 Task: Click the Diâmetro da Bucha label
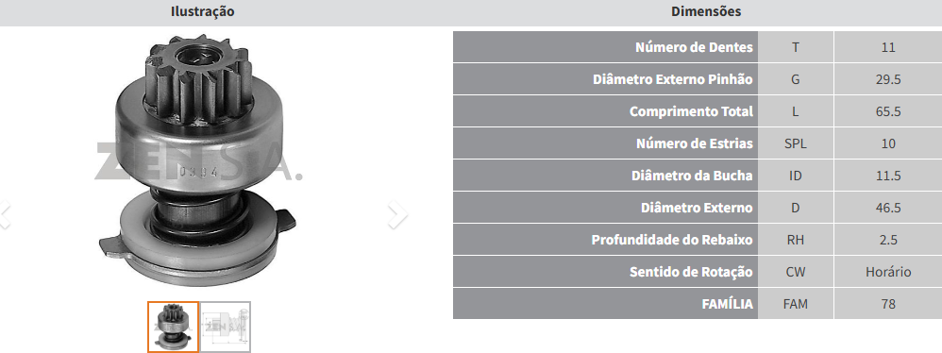point(692,176)
